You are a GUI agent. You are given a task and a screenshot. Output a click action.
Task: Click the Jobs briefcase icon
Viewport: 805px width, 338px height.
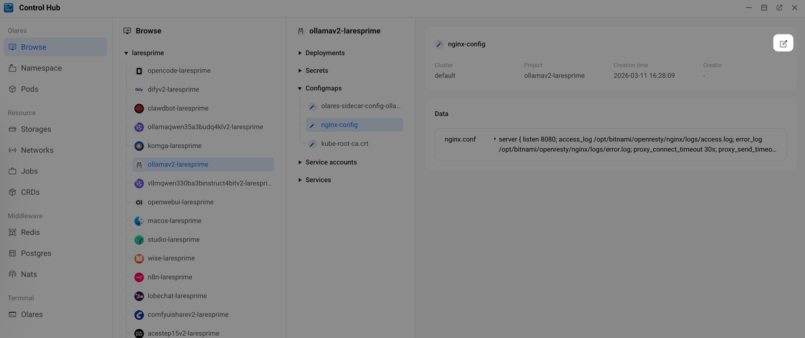tap(13, 171)
